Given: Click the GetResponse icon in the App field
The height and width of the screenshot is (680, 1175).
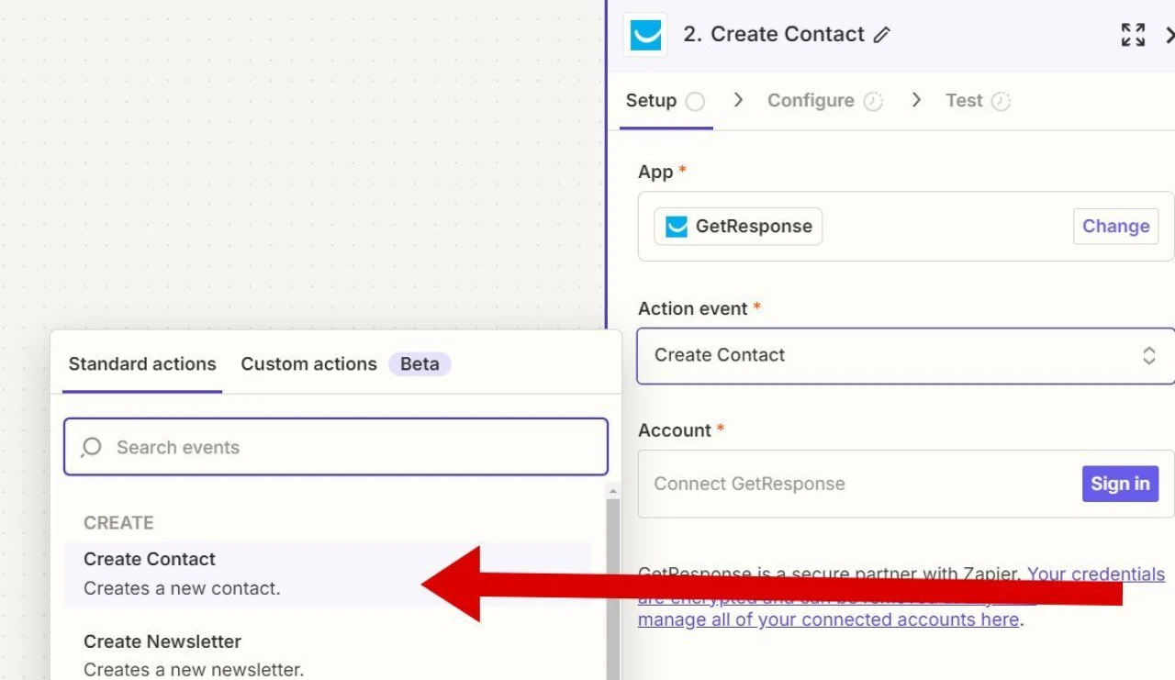Looking at the screenshot, I should tap(677, 227).
